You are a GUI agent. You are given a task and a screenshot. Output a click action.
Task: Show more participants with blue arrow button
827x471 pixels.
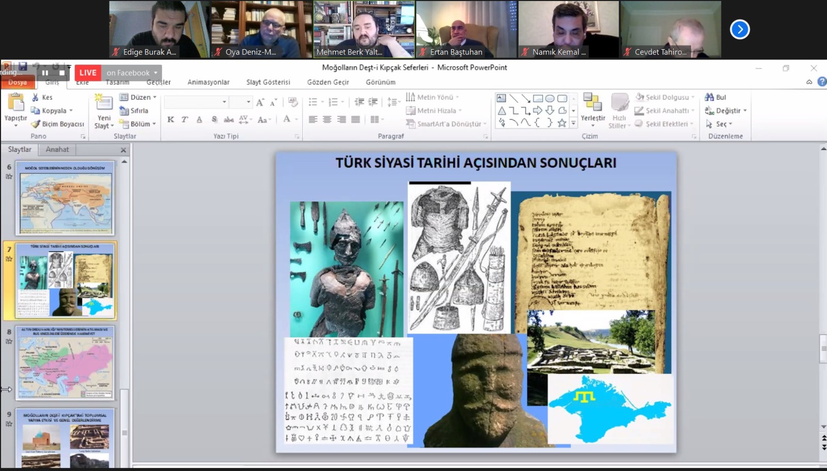point(740,29)
